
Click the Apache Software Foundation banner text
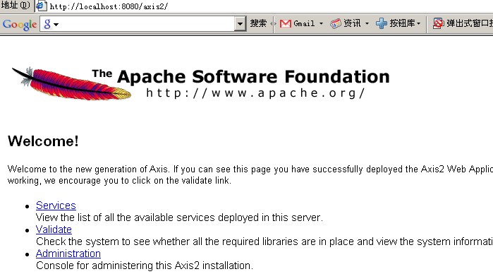click(x=253, y=77)
